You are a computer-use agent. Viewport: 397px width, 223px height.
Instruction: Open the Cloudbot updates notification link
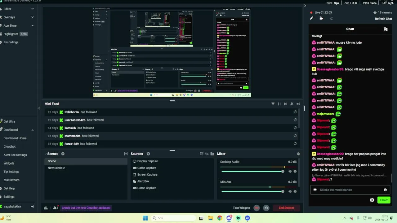pos(86,208)
